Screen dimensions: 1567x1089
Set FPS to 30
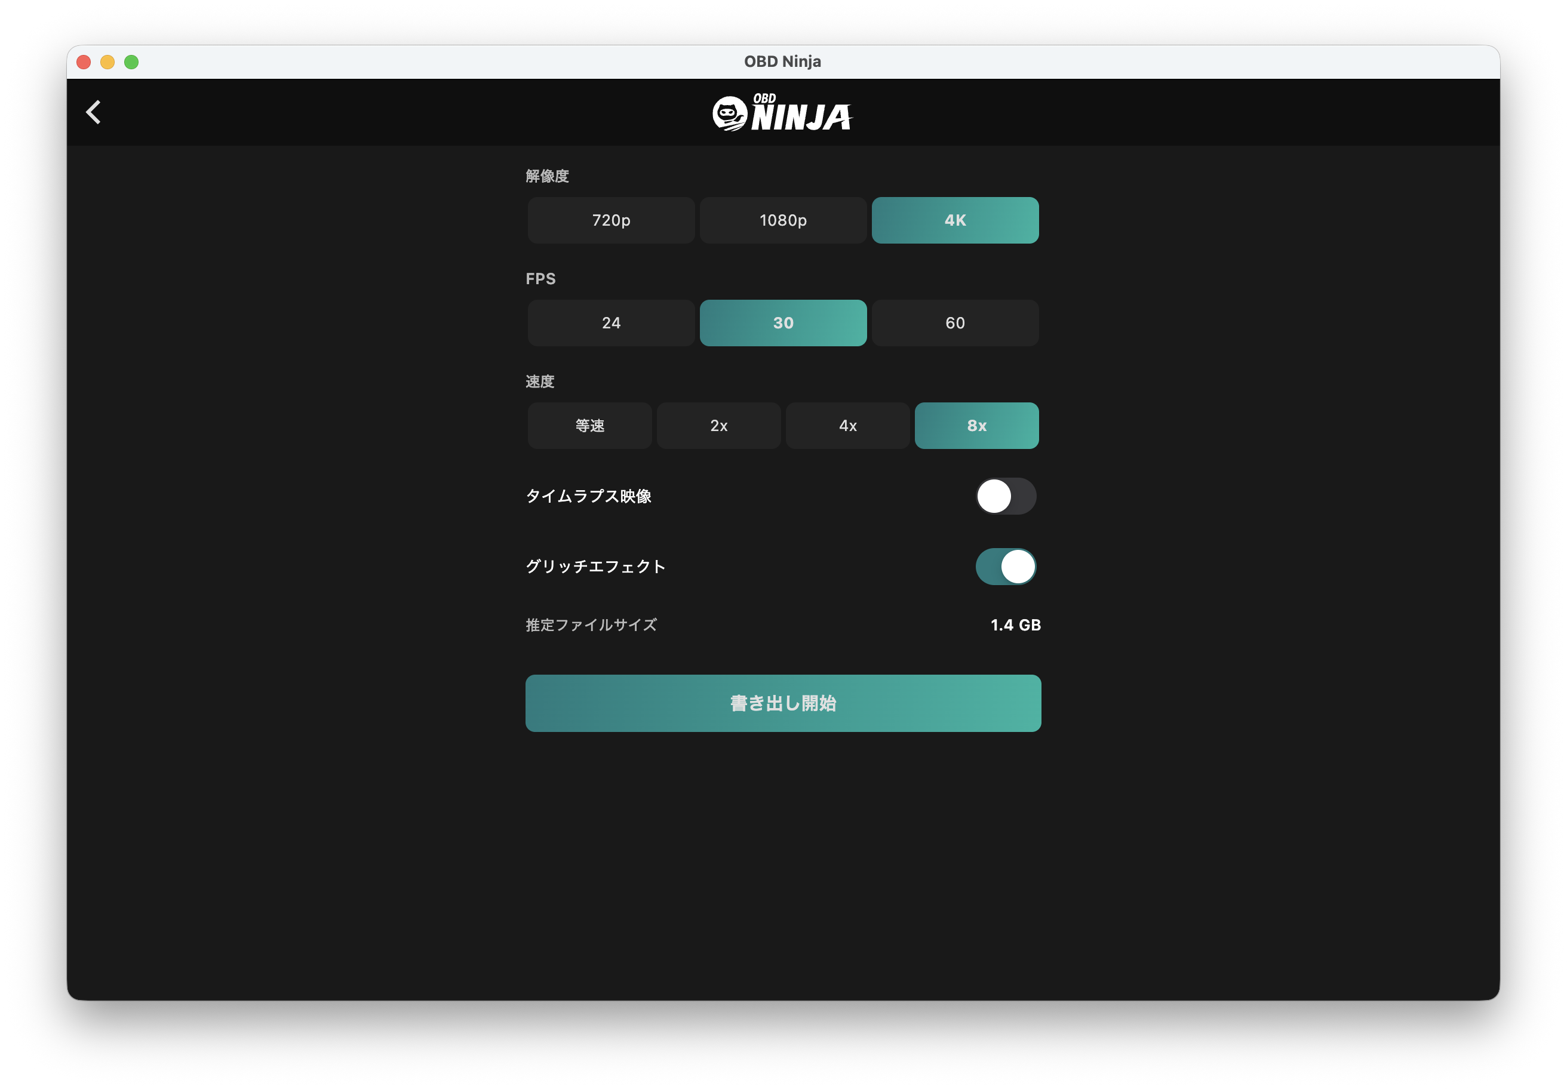pyautogui.click(x=782, y=323)
